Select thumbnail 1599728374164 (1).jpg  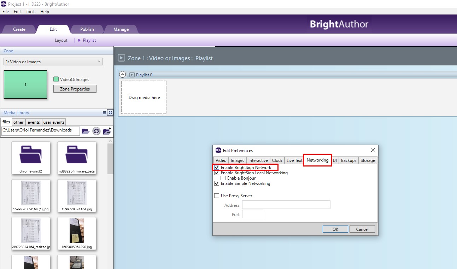pyautogui.click(x=31, y=196)
